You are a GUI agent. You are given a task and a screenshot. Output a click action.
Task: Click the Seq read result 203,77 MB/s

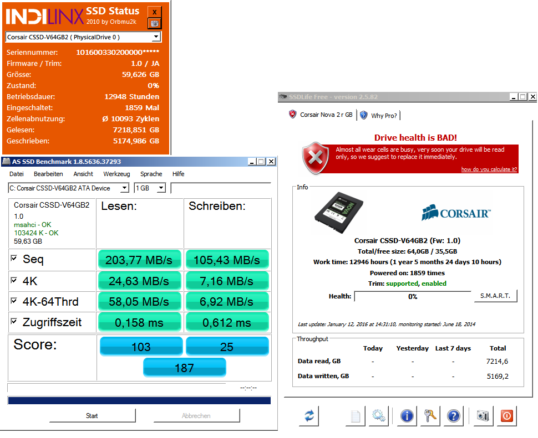(139, 260)
